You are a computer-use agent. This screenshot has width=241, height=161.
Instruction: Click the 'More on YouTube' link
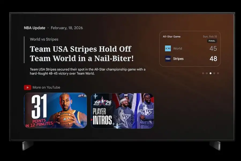click(x=46, y=87)
